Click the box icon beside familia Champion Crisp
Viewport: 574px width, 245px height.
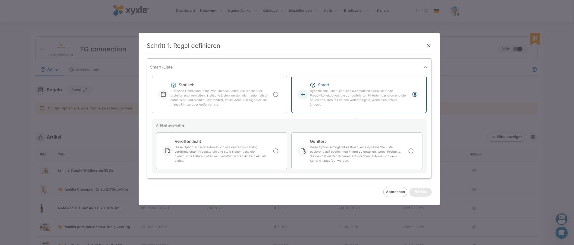coord(60,189)
